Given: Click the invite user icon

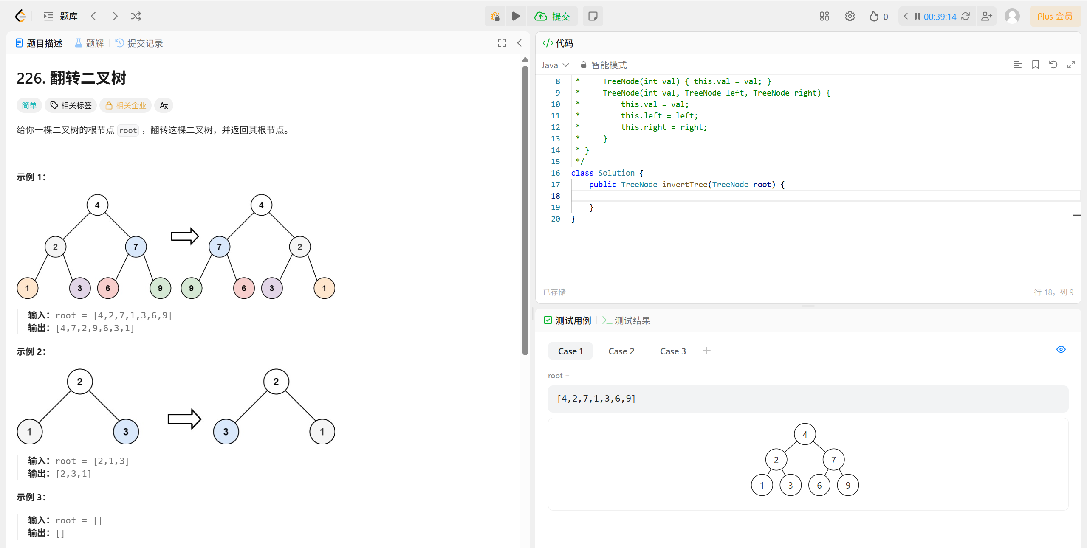Looking at the screenshot, I should point(987,16).
